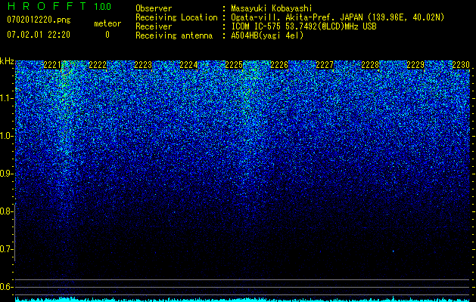The height and width of the screenshot is (302, 476).
Task: Click the Receiving antenna field label
Action: (174, 35)
